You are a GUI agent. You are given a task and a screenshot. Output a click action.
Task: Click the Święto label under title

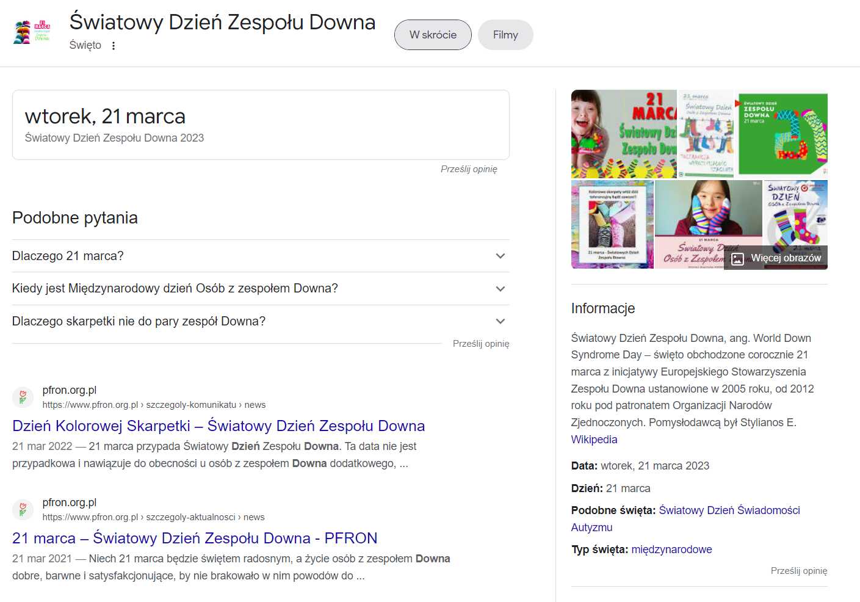[x=85, y=45]
